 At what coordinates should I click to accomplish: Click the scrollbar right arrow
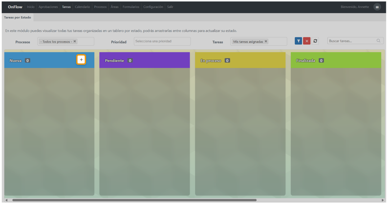tap(382, 200)
